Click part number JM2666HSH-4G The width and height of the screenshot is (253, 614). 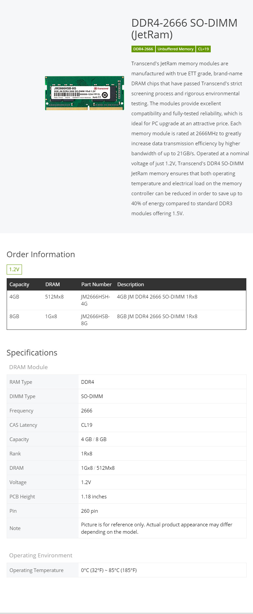tap(96, 300)
